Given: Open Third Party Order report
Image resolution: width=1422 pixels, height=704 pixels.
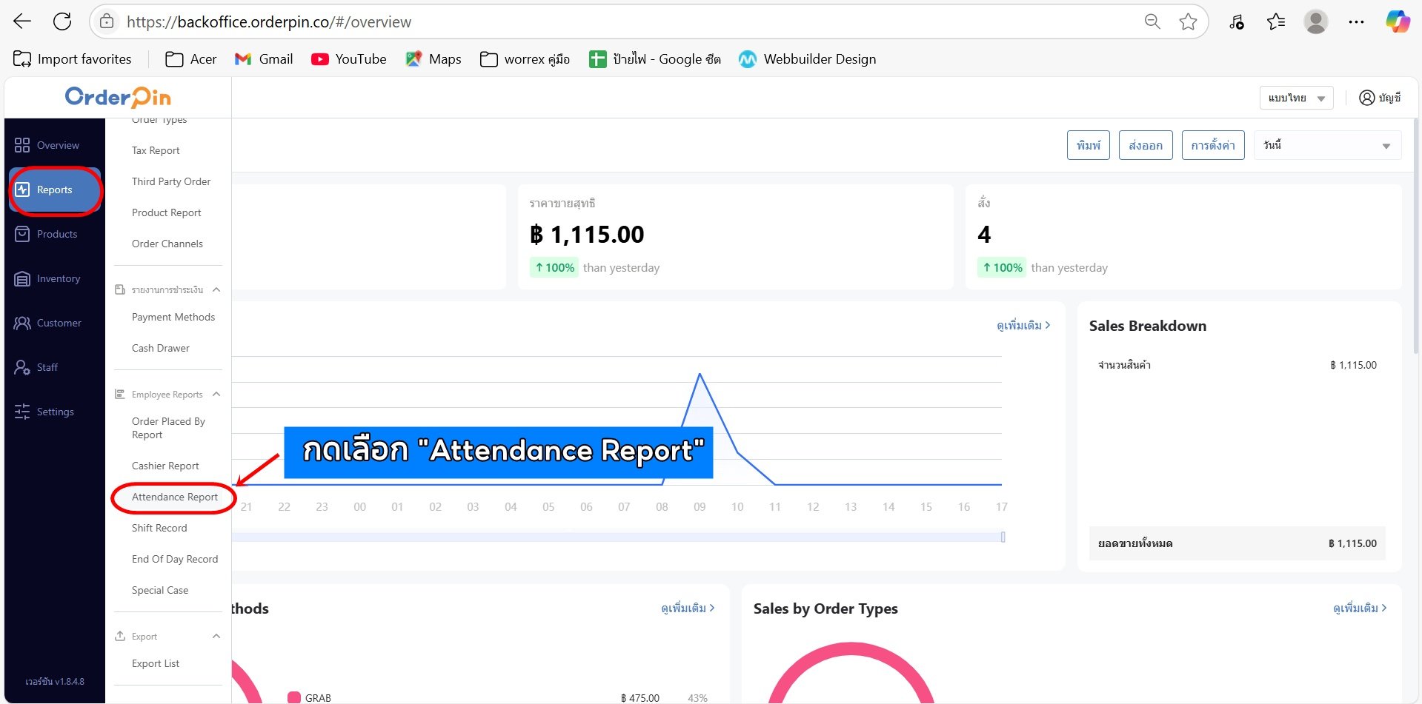Looking at the screenshot, I should tap(171, 181).
